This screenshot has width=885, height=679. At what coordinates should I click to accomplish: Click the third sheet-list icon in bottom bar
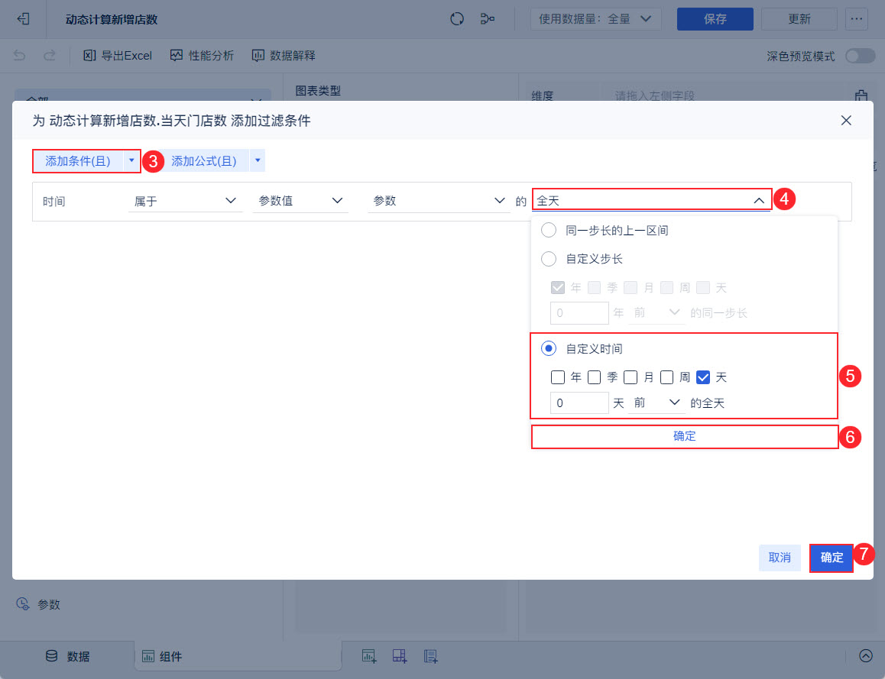430,656
